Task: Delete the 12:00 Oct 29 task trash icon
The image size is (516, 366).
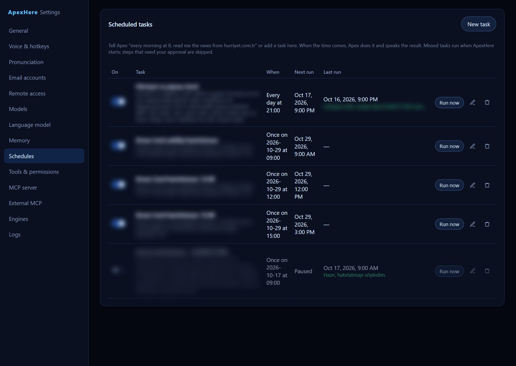Action: pyautogui.click(x=487, y=185)
